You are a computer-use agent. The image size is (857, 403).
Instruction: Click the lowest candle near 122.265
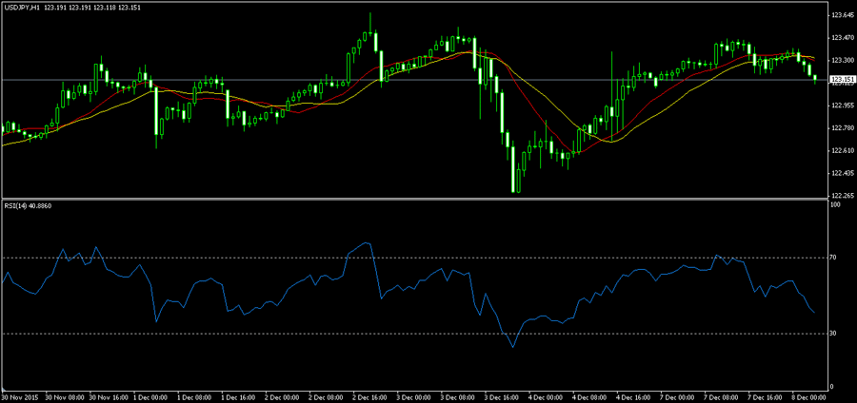point(515,190)
